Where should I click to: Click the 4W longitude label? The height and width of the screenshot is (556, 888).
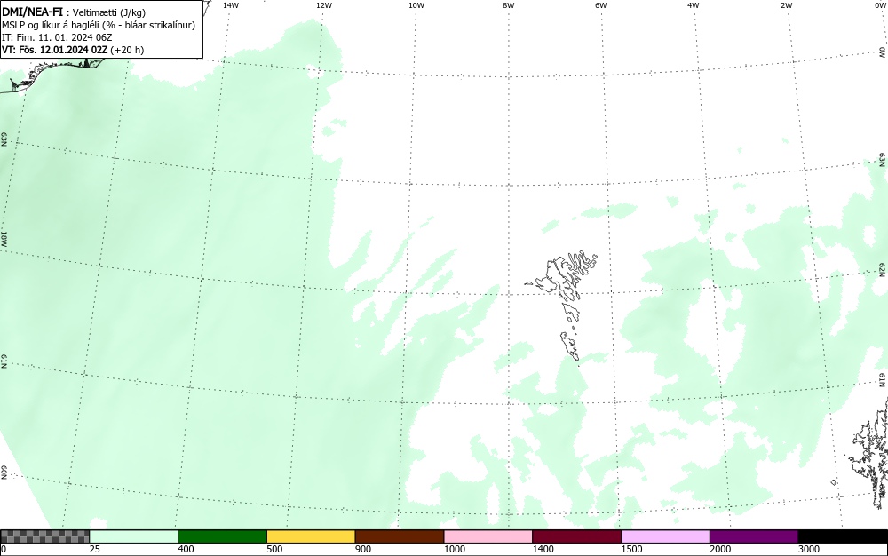coord(694,5)
